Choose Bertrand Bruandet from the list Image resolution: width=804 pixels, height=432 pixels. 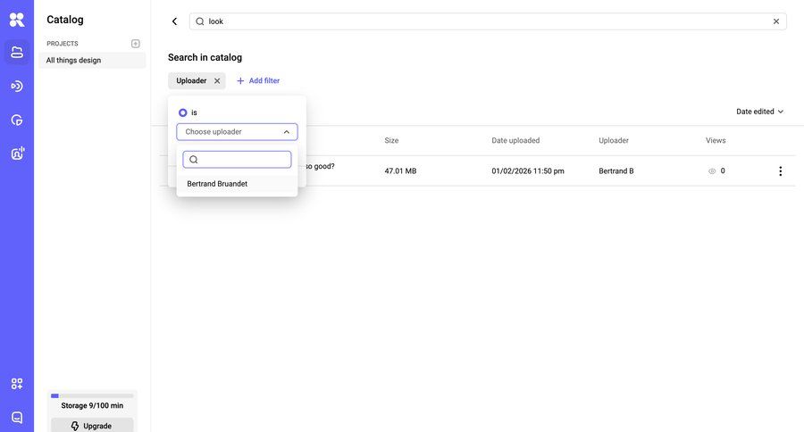pos(237,184)
